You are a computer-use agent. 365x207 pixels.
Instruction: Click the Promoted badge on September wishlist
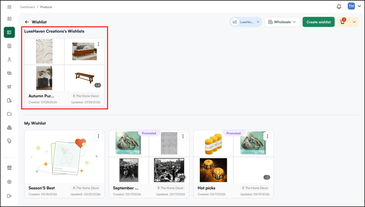click(149, 133)
